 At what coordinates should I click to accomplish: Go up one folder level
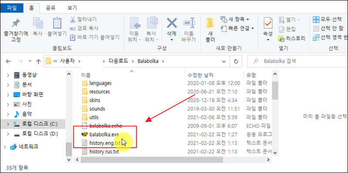(38, 61)
